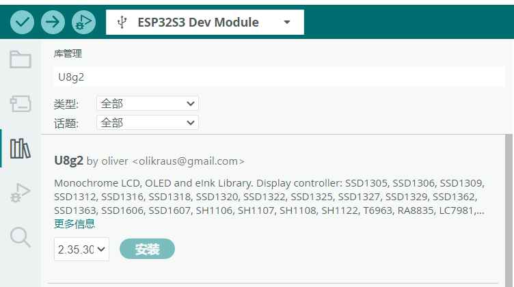This screenshot has height=287, width=514.
Task: Click the USB icon in board selector
Action: (122, 23)
